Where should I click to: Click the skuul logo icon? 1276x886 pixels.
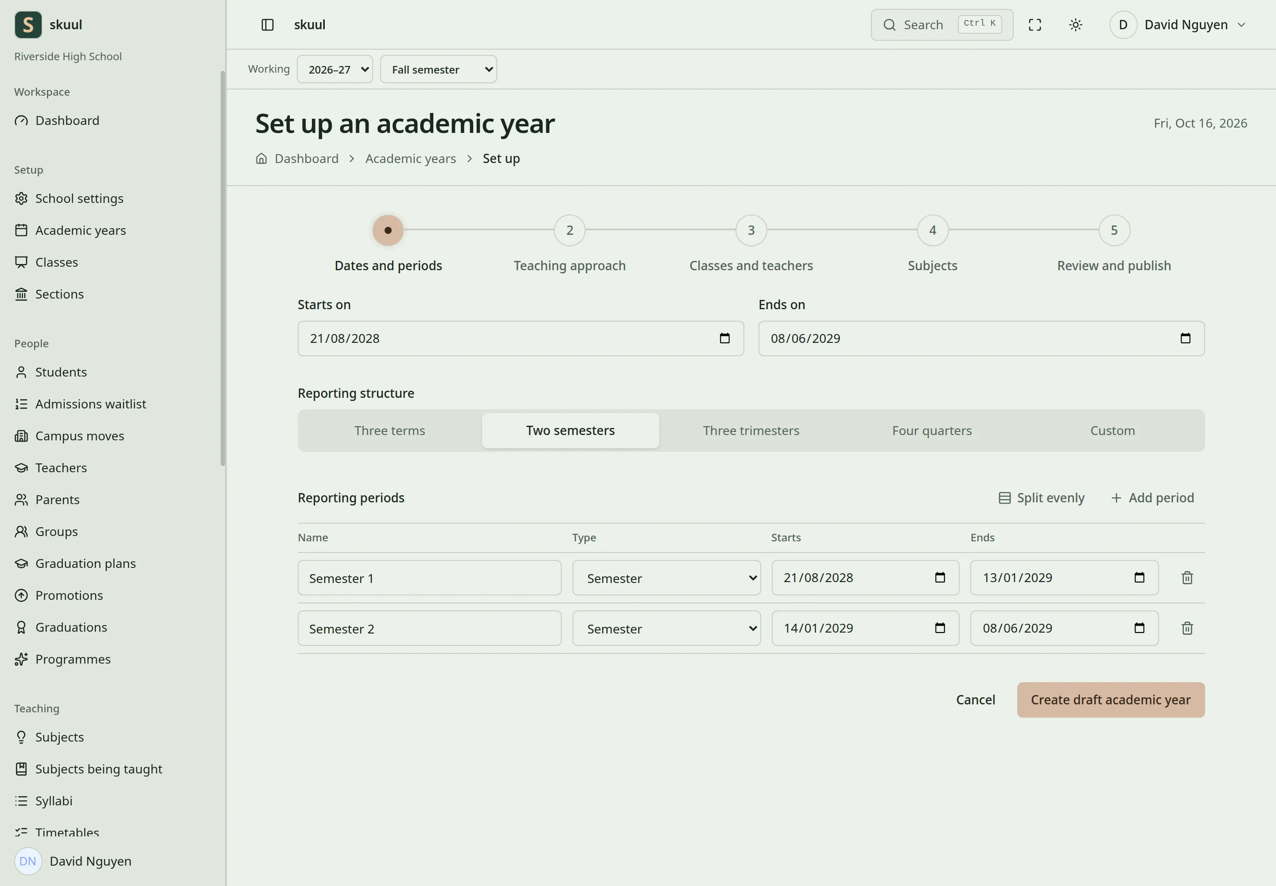[28, 25]
